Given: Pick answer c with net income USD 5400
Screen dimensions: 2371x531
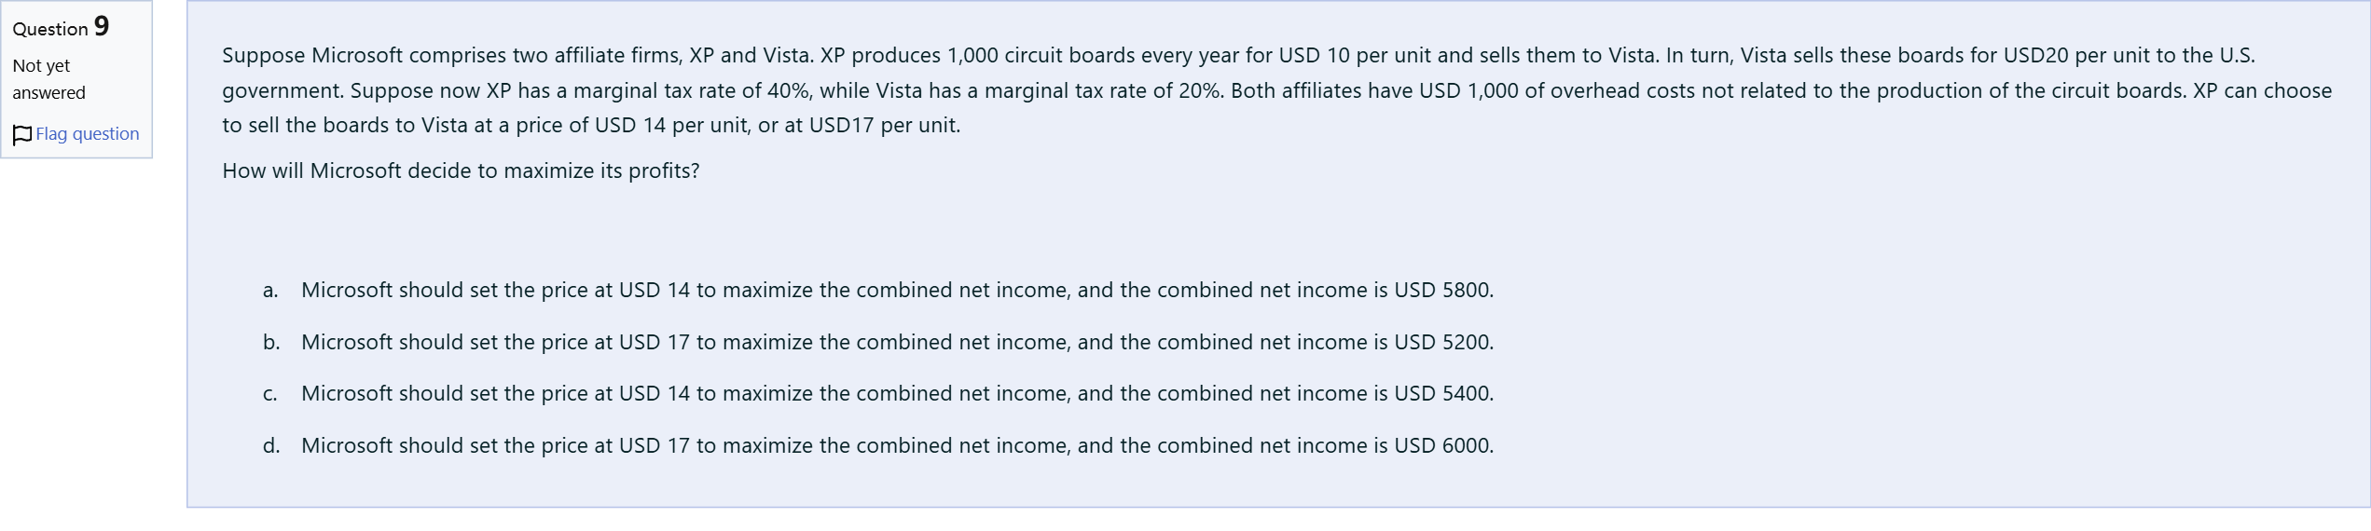Looking at the screenshot, I should (897, 394).
